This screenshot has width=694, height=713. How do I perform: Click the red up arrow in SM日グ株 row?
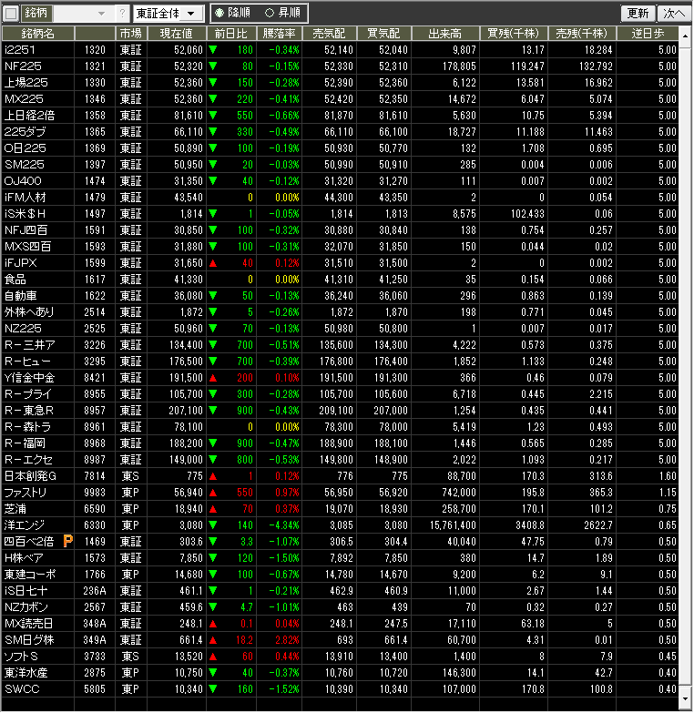click(213, 639)
